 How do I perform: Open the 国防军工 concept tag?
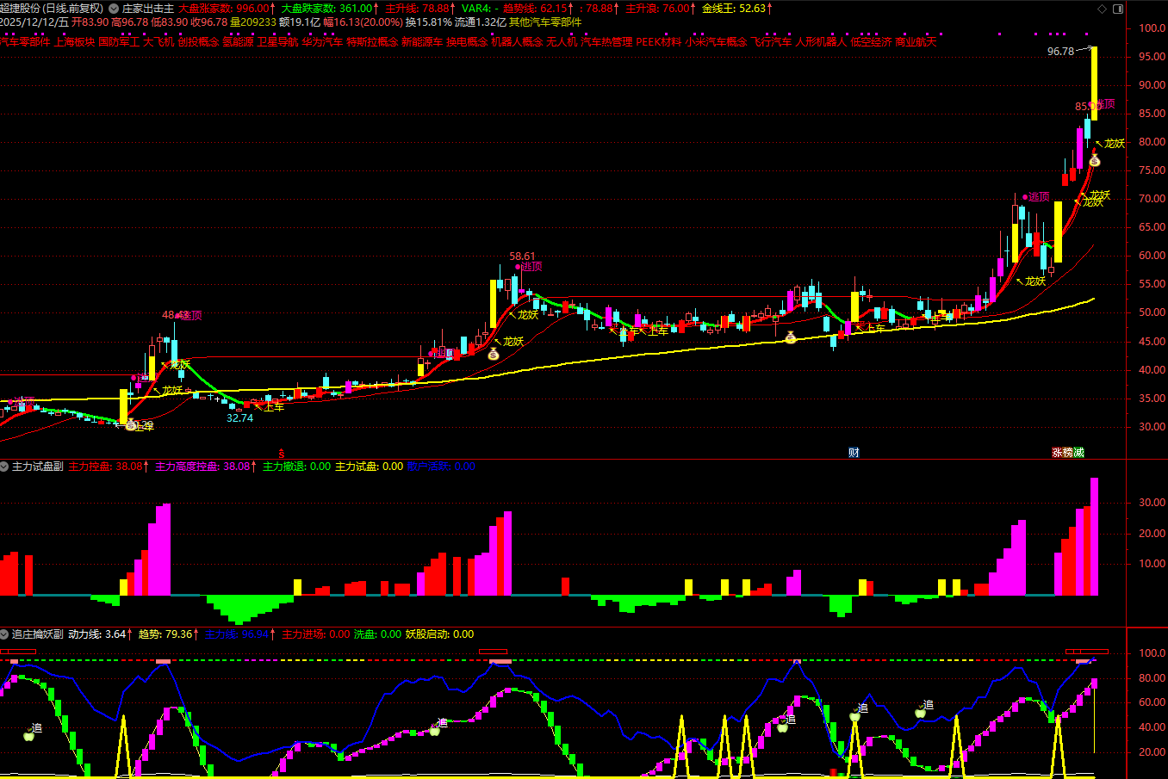point(119,41)
